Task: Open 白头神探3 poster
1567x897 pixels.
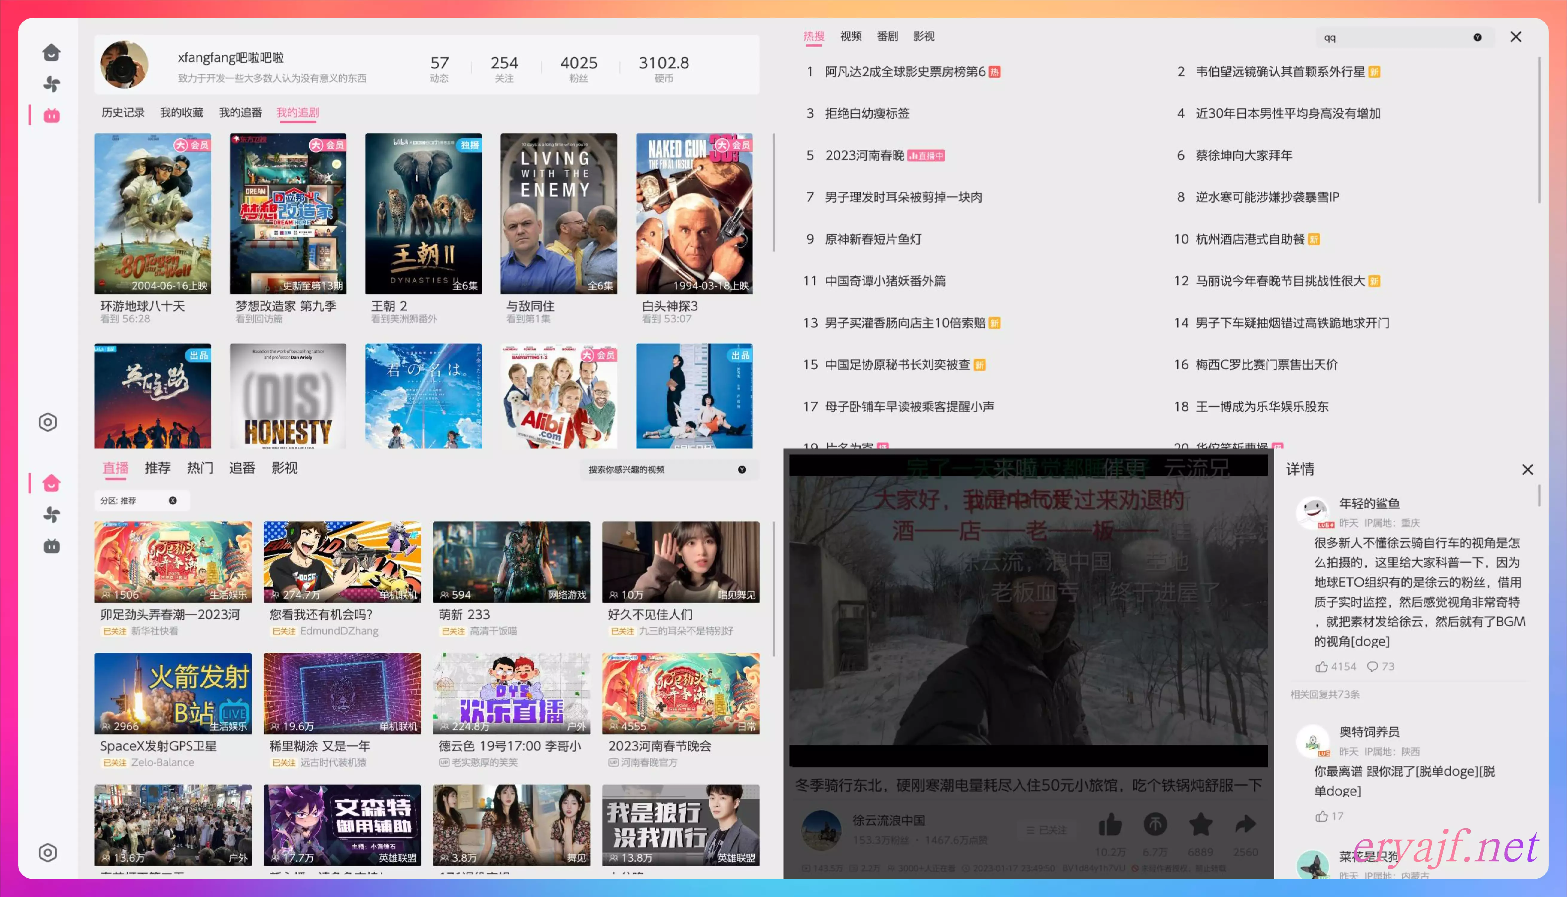Action: click(x=694, y=213)
